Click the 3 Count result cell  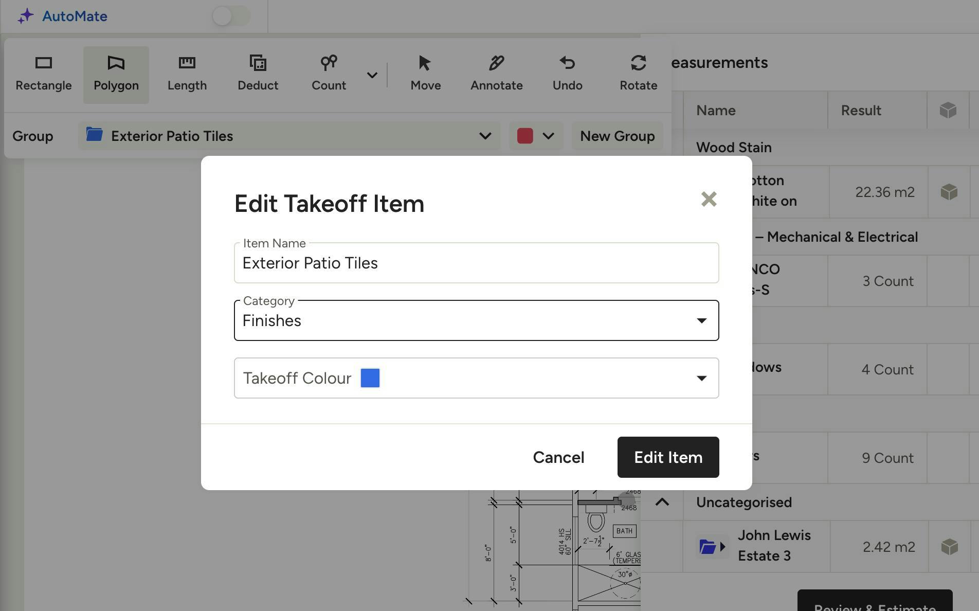pyautogui.click(x=879, y=281)
